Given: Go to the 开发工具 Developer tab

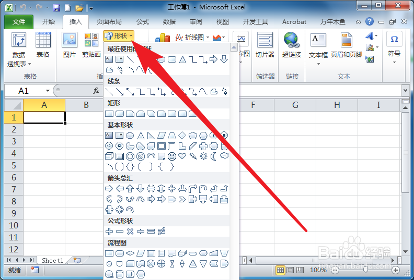Looking at the screenshot, I should pos(256,21).
